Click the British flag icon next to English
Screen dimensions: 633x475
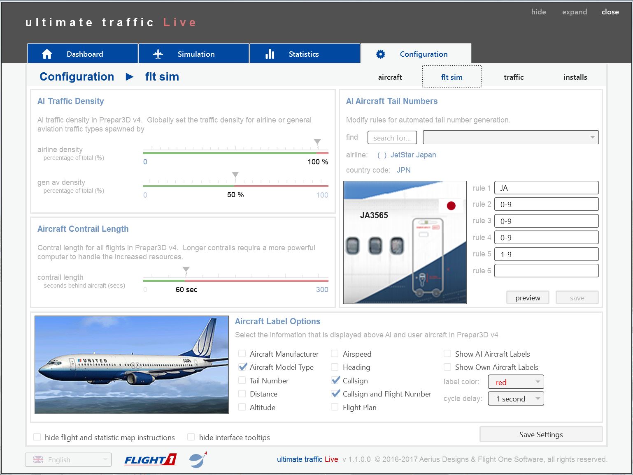(38, 459)
